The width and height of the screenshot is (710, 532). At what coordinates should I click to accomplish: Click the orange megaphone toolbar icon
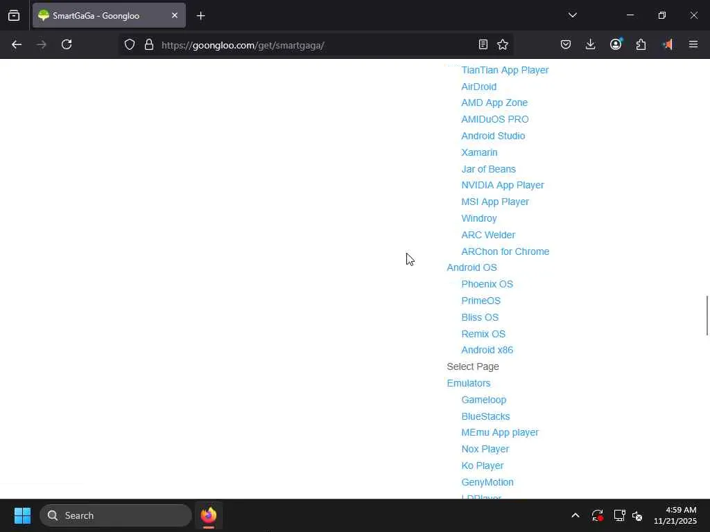pos(668,44)
